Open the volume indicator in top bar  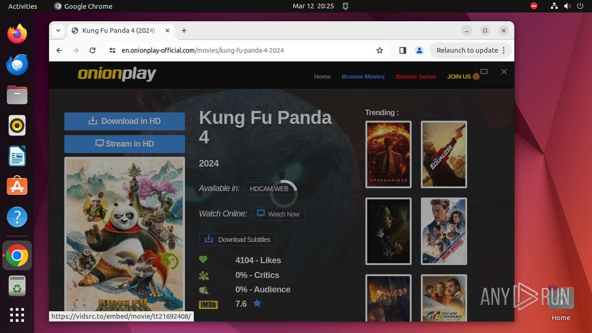567,6
